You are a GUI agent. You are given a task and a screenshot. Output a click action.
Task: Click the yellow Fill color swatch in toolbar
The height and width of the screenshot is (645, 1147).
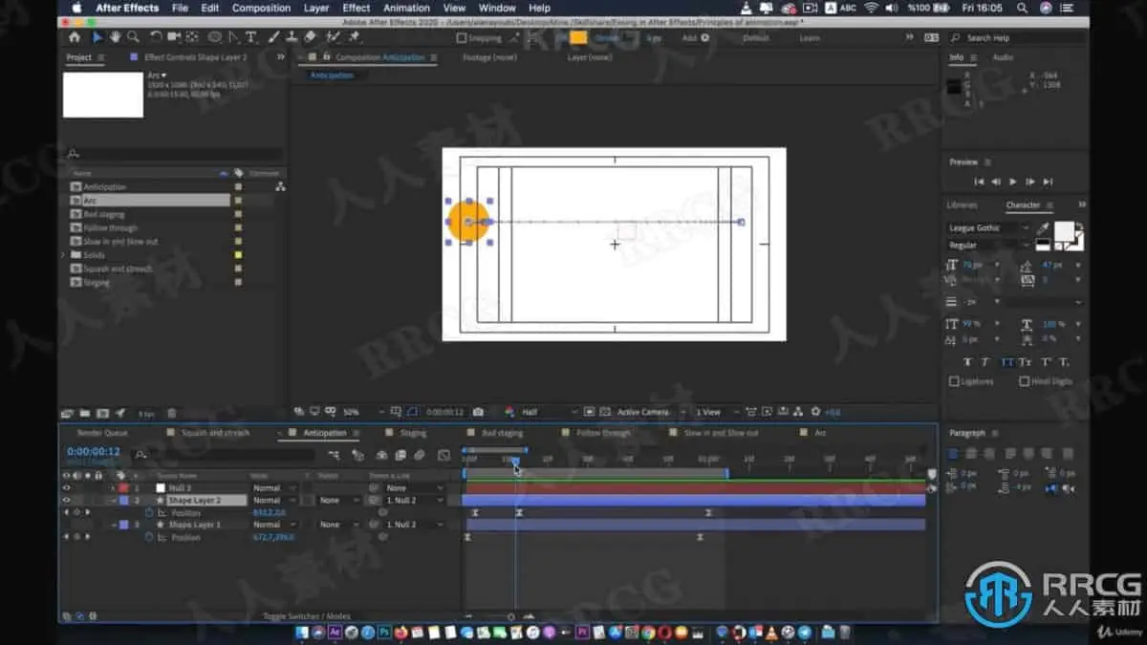point(578,37)
